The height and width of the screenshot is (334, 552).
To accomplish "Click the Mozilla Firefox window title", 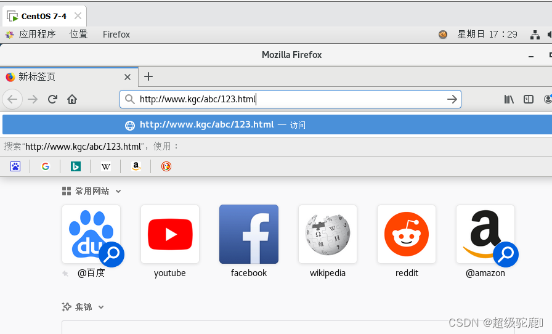I will [x=292, y=55].
